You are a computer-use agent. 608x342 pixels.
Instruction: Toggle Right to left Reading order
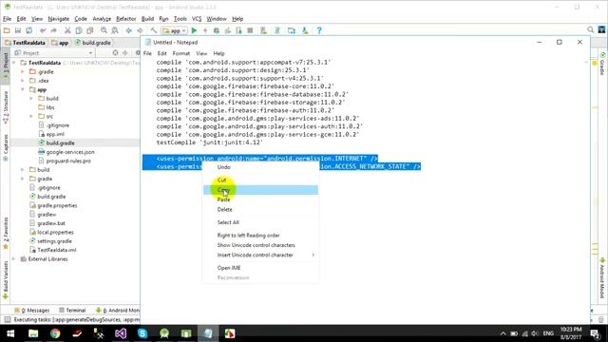pos(260,236)
